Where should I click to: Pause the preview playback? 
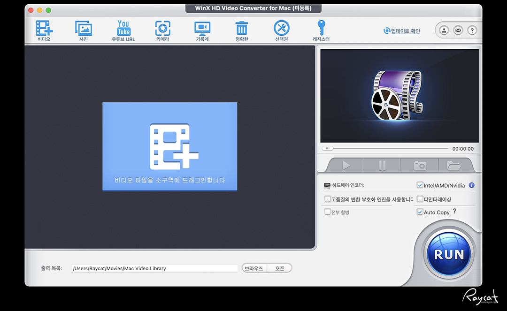pyautogui.click(x=382, y=165)
